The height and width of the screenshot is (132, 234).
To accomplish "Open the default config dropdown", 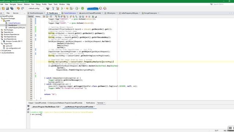I will [x=36, y=8].
